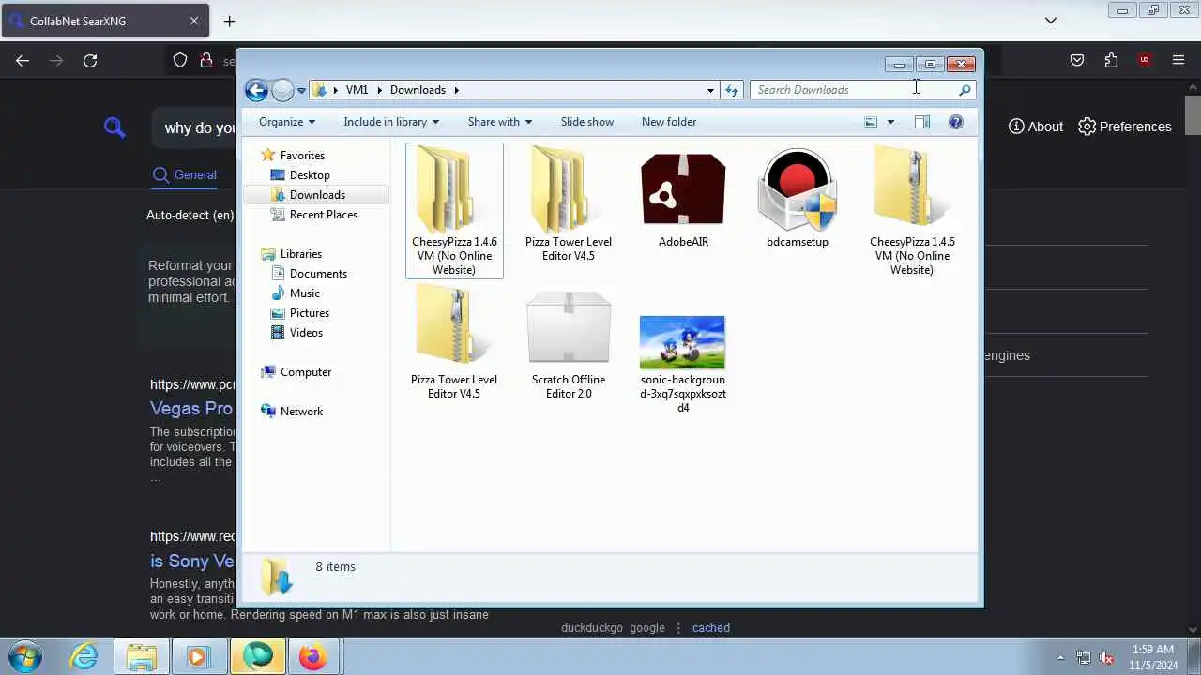Go back in Firefox
1201x675 pixels.
pyautogui.click(x=23, y=61)
